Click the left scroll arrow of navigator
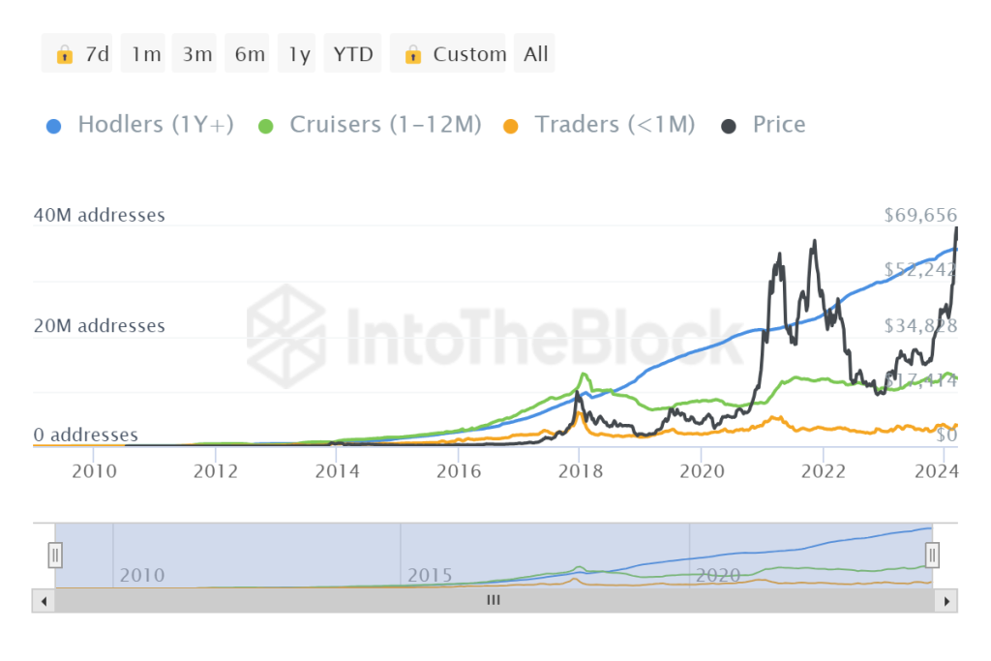 [x=43, y=600]
